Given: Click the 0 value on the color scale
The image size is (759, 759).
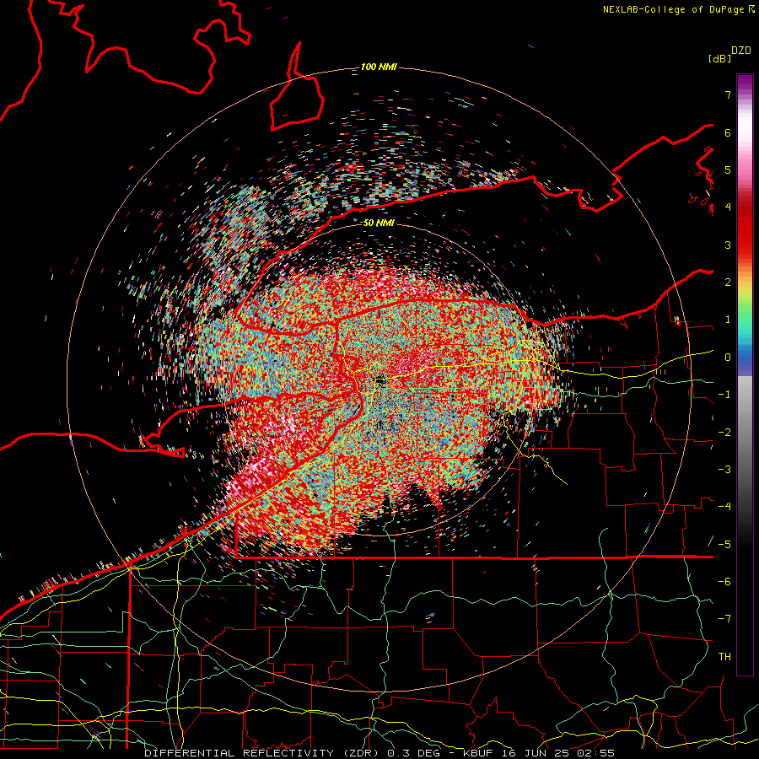Looking at the screenshot, I should coord(728,358).
